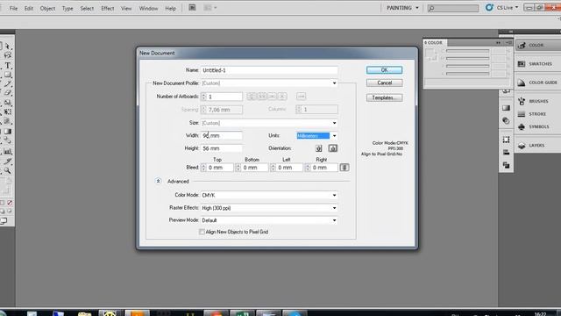Viewport: 561px width, 316px height.
Task: Click the Top bleed stepper arrows
Action: pyautogui.click(x=203, y=168)
